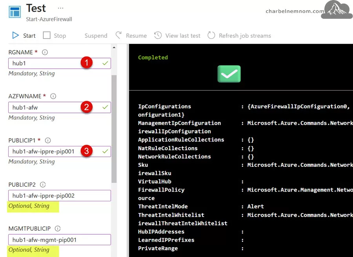Screen dimensions: 353x257
Task: Click the runbook icon beside Test title
Action: [x=15, y=12]
